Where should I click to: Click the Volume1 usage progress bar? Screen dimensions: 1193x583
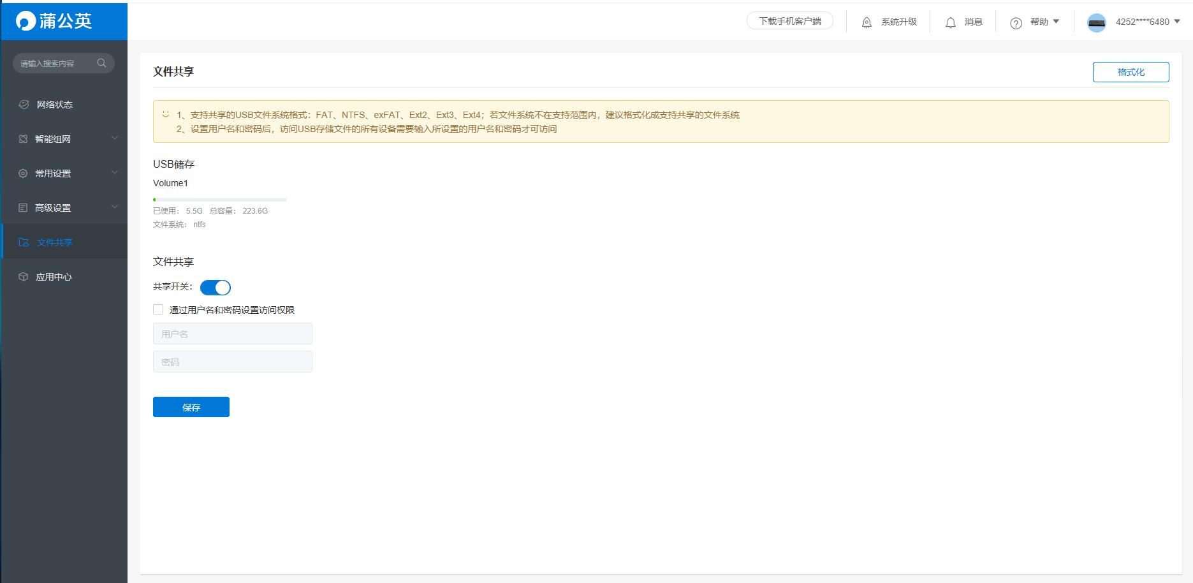[220, 200]
